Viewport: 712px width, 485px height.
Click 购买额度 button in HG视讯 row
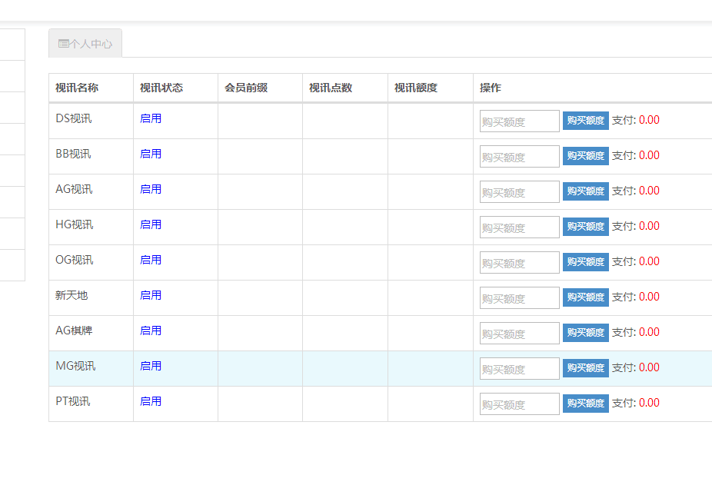pos(585,227)
